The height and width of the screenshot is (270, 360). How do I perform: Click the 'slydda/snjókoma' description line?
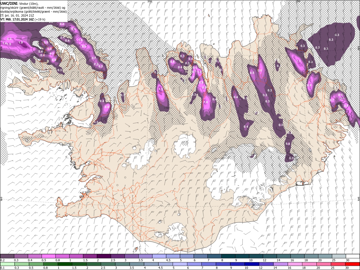click(33, 12)
